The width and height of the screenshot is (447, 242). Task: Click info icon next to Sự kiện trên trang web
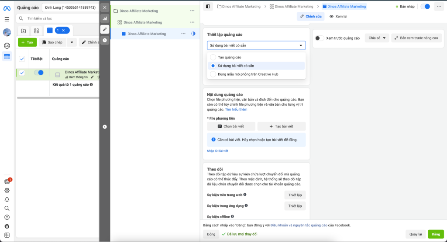click(245, 195)
